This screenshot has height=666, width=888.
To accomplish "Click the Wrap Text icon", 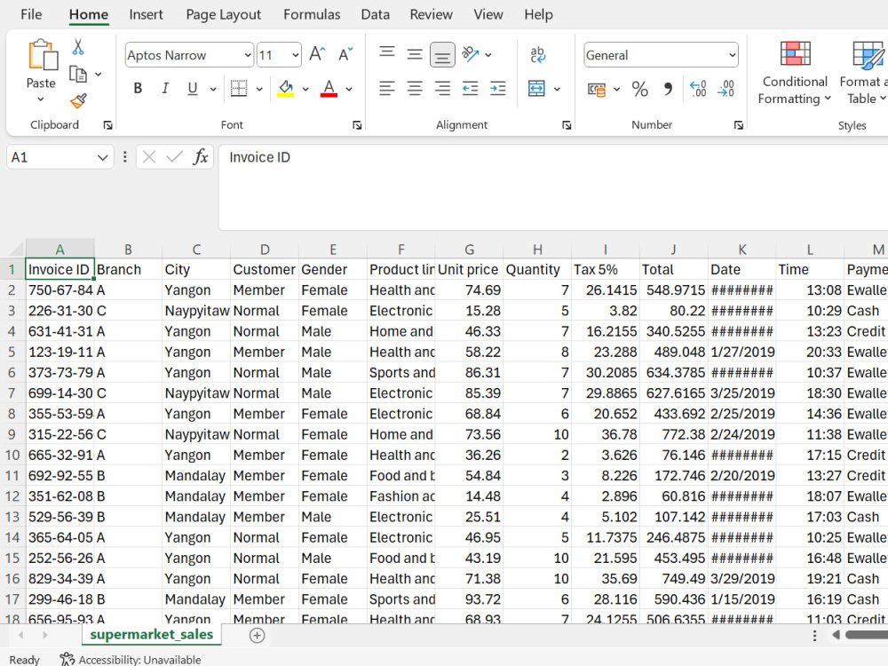I will pos(537,54).
